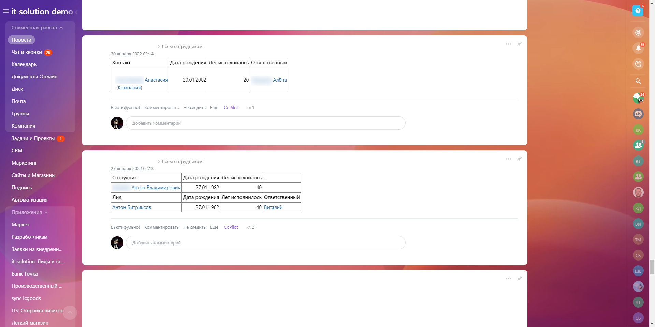Open the green group avatar between ВТ and photo
The width and height of the screenshot is (655, 327).
click(638, 177)
